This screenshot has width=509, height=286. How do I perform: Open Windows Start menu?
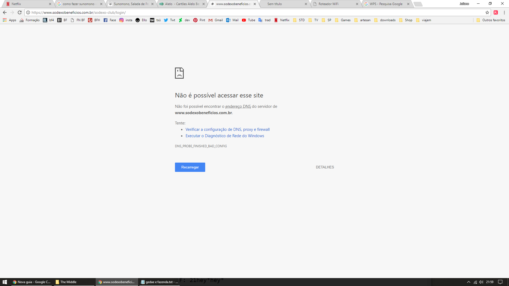pyautogui.click(x=5, y=282)
